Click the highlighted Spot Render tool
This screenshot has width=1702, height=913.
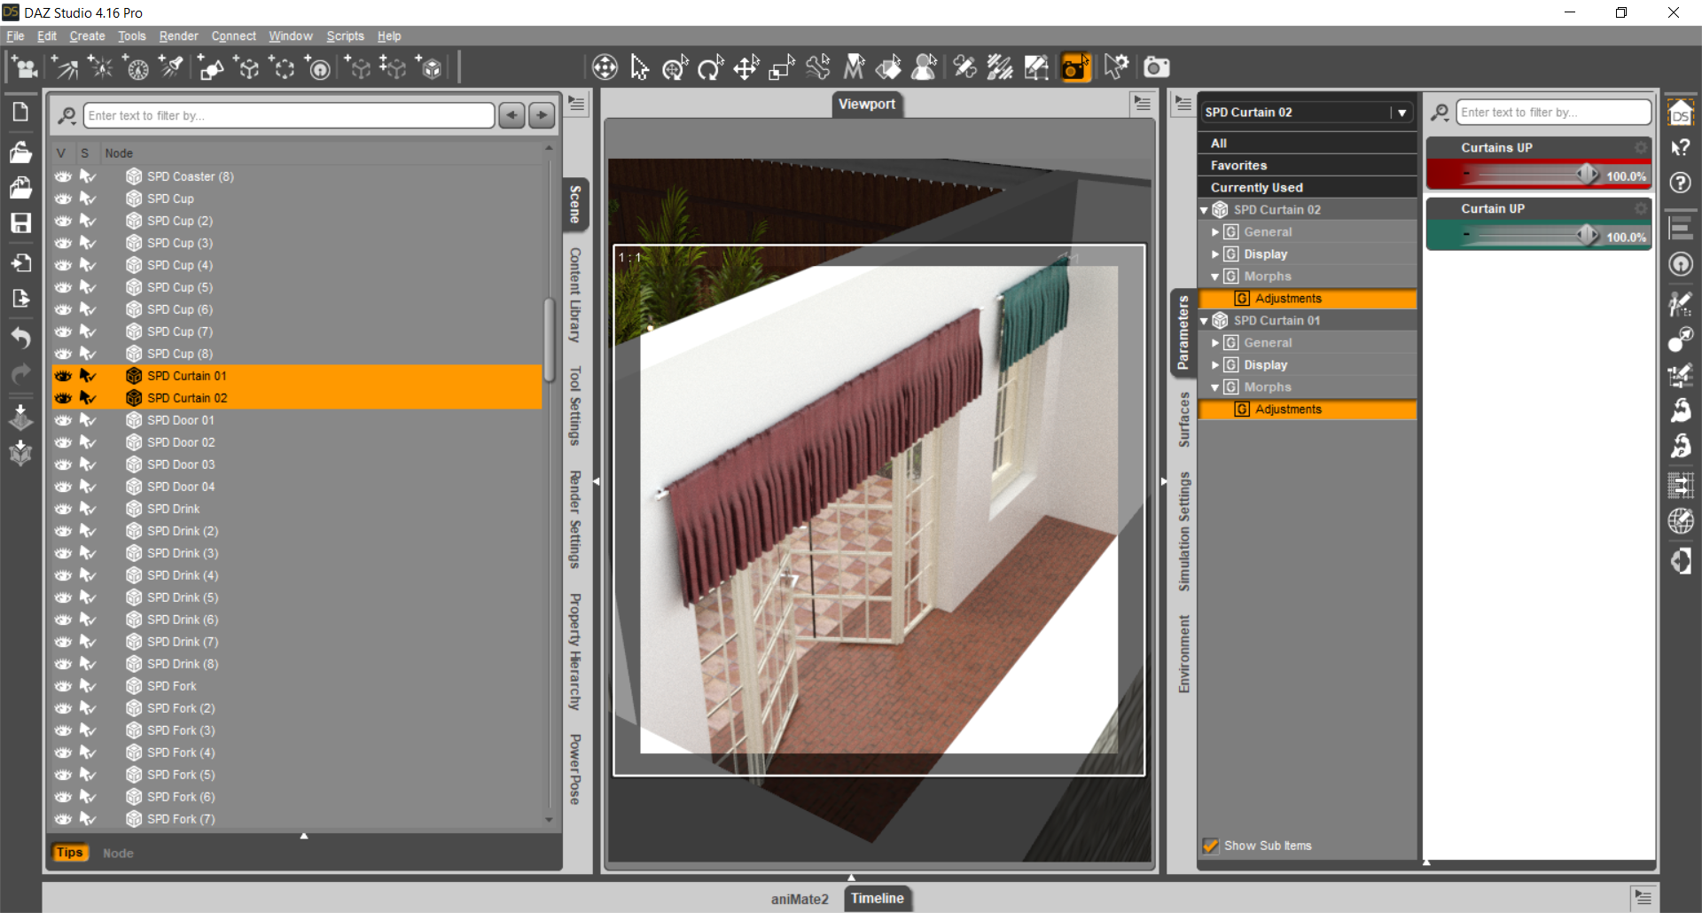(1075, 67)
